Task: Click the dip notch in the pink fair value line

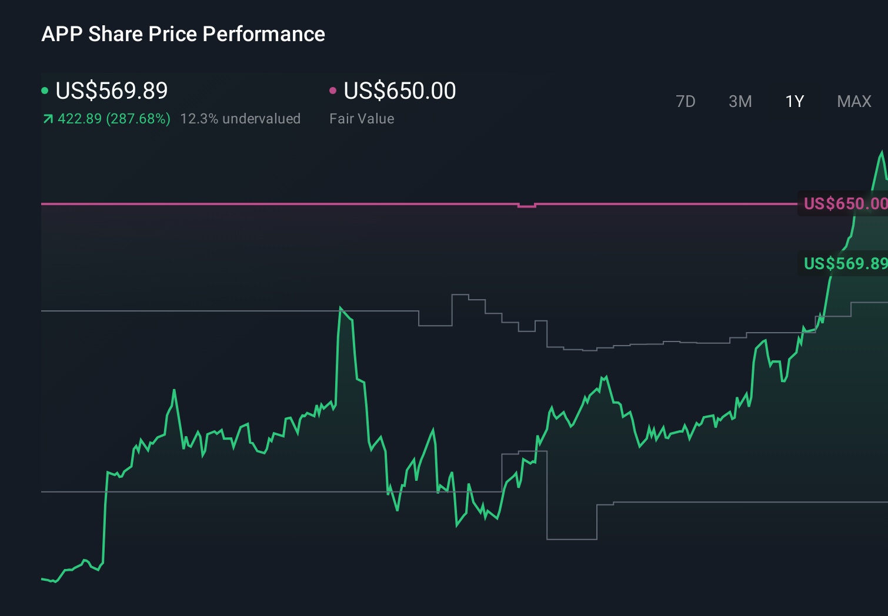Action: (526, 206)
